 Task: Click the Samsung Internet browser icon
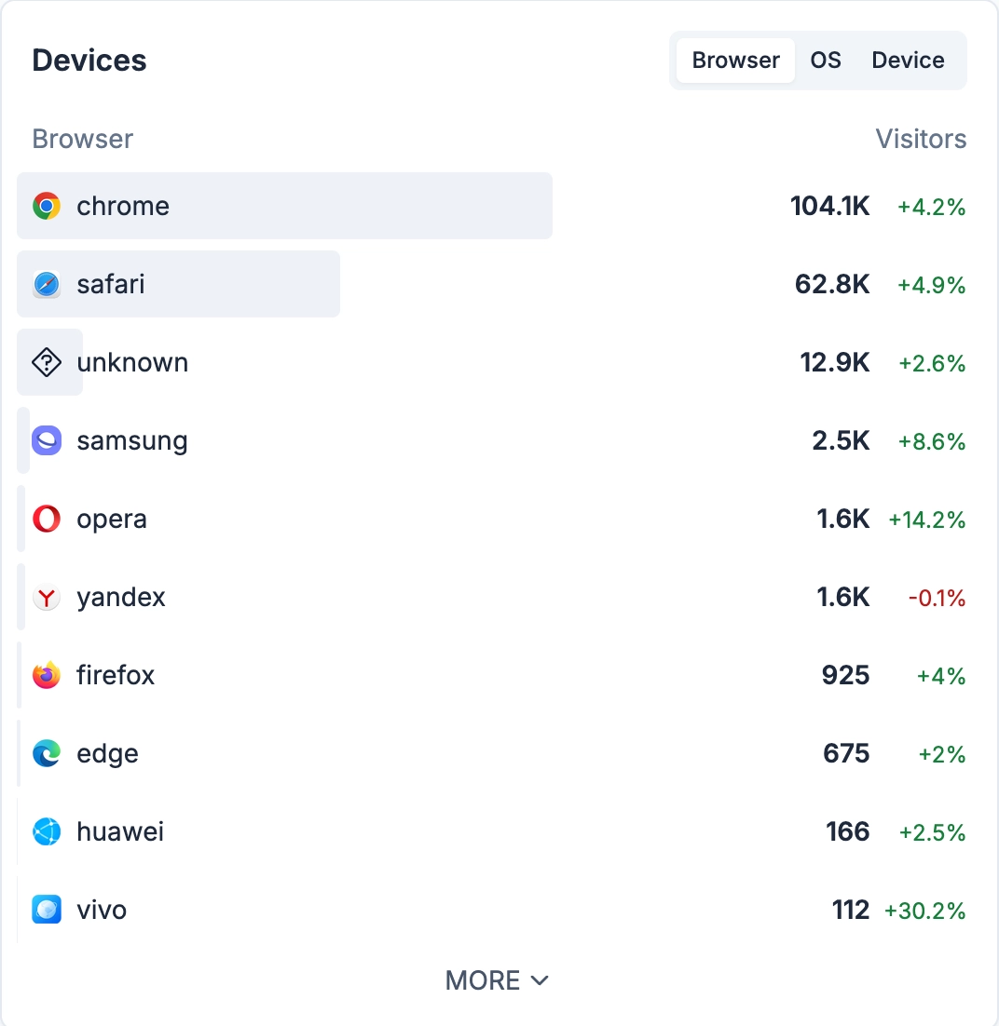pyautogui.click(x=45, y=440)
